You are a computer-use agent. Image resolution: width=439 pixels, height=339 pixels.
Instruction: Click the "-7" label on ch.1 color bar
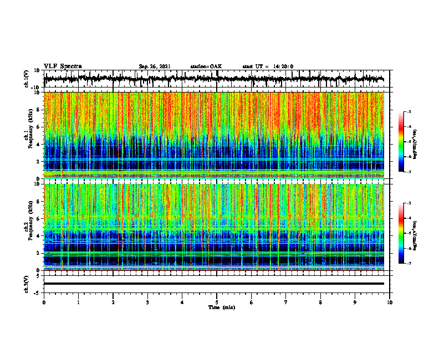click(x=409, y=172)
